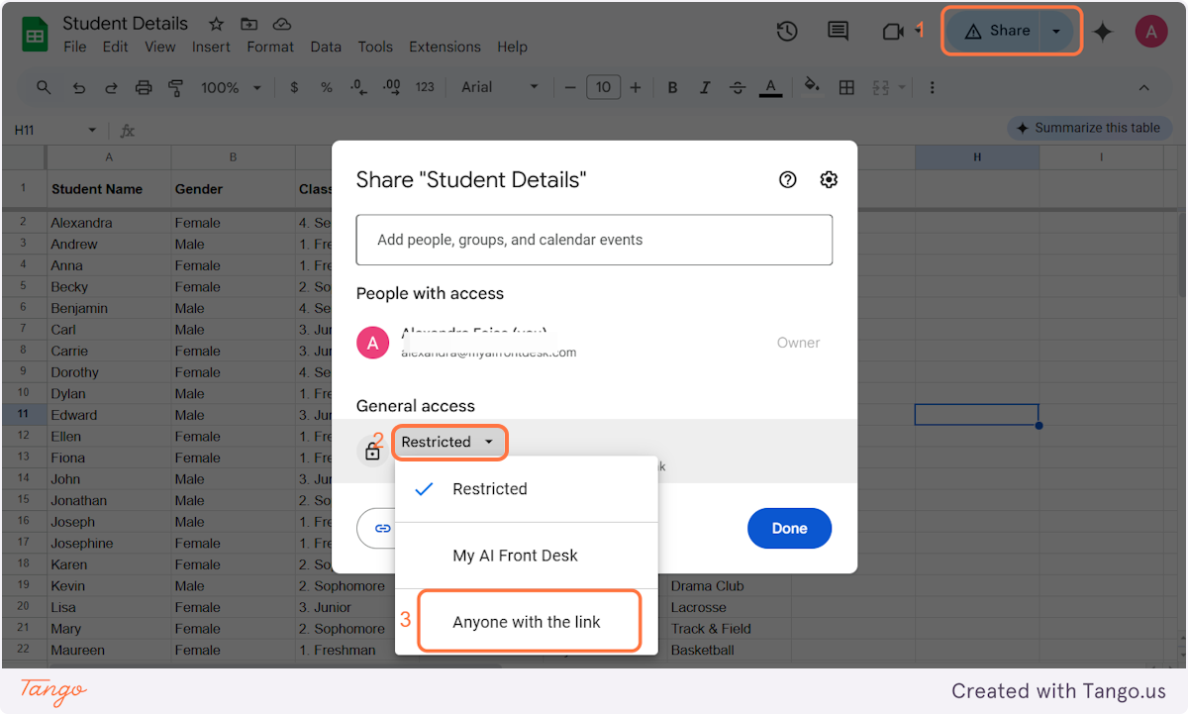
Task: Format cell as currency
Action: tap(294, 87)
